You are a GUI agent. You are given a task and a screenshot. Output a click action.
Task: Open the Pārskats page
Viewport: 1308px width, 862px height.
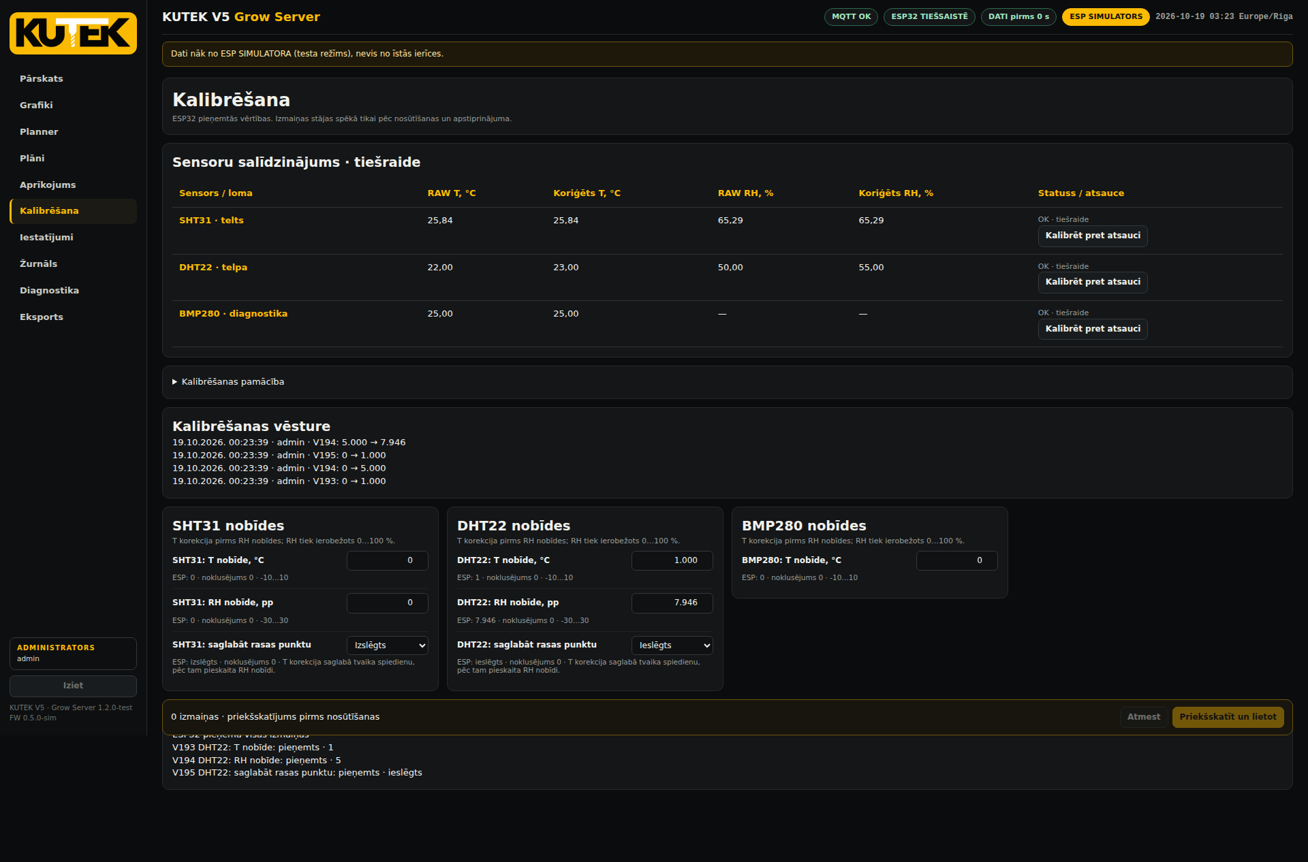(x=73, y=79)
